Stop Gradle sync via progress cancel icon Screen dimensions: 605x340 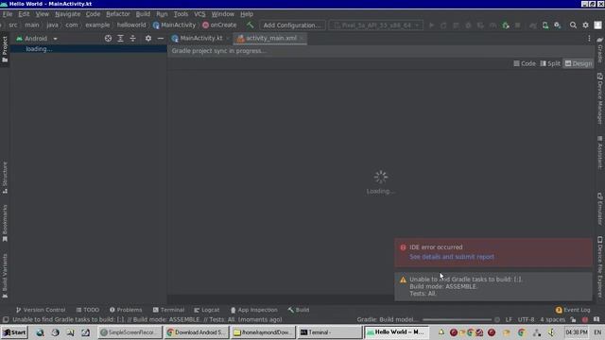(x=497, y=319)
